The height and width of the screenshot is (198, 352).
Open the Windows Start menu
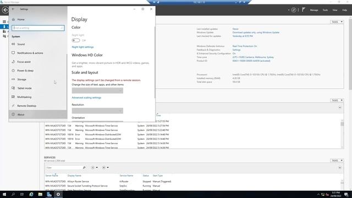(4, 194)
